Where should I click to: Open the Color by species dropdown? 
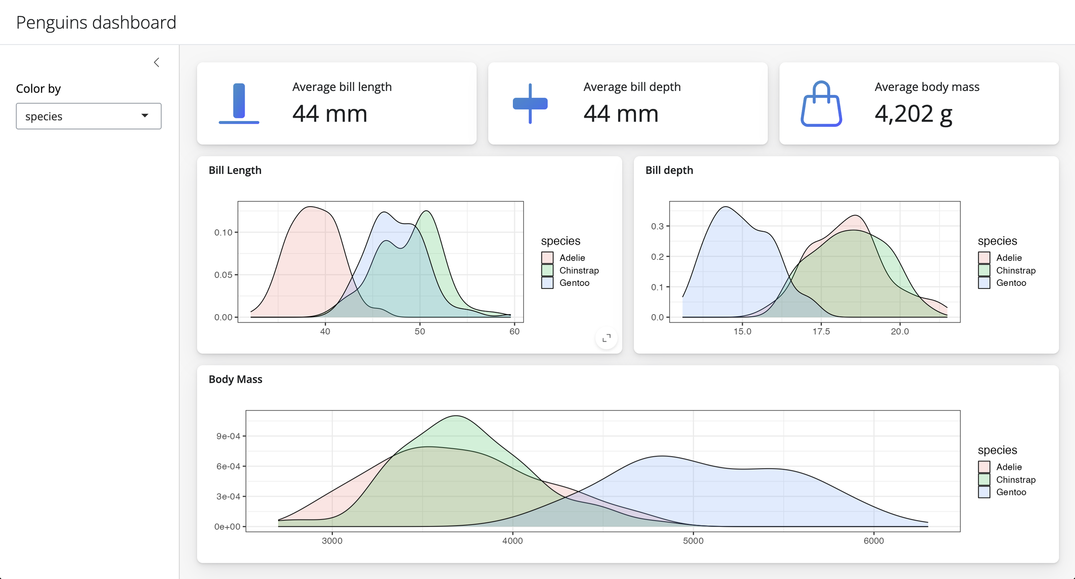click(88, 116)
